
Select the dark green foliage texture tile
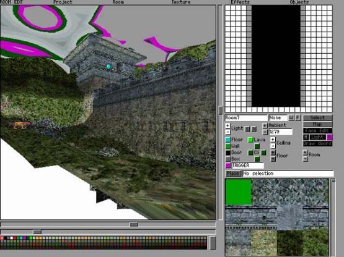(x=290, y=243)
